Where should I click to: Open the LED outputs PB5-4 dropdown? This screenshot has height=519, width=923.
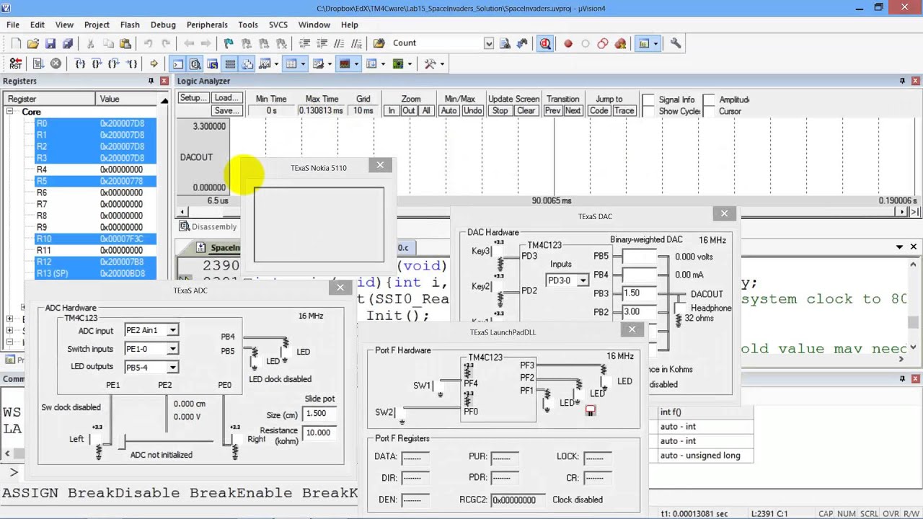pos(172,368)
